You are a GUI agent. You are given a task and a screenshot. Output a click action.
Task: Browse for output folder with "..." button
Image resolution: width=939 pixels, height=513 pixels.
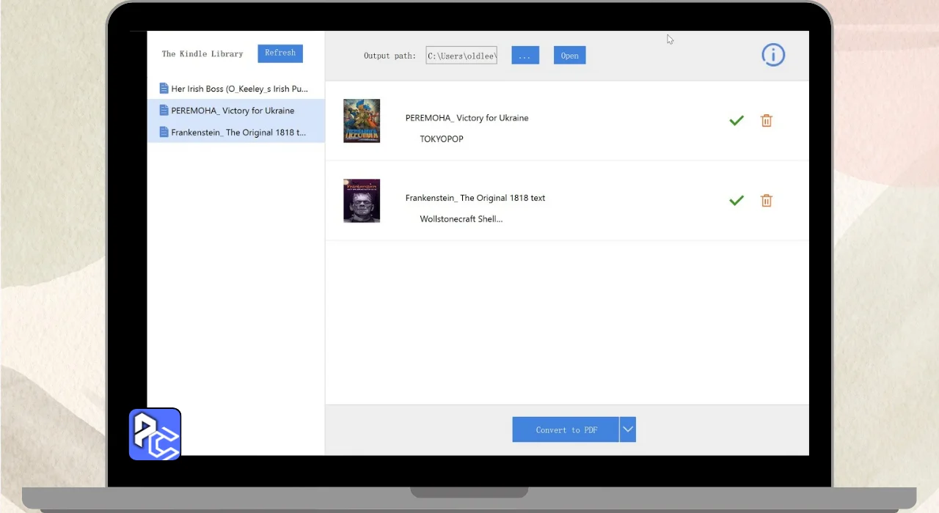[525, 56]
